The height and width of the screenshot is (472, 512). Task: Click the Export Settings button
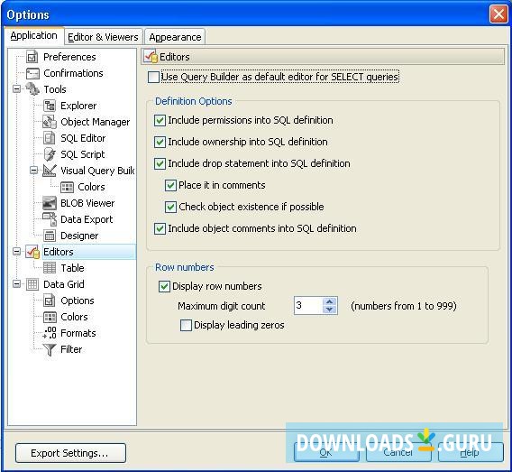[70, 453]
